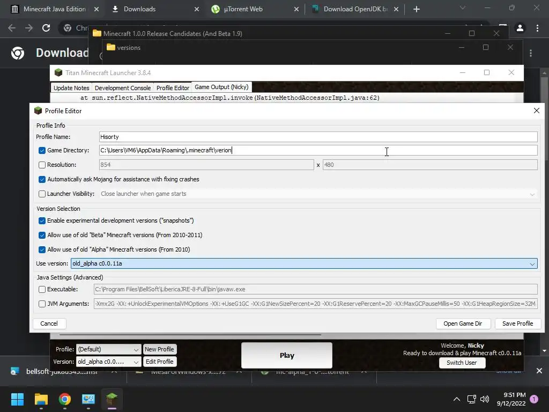Click the JVM Arguments text field
Screen dimensions: 549x412
click(x=315, y=304)
